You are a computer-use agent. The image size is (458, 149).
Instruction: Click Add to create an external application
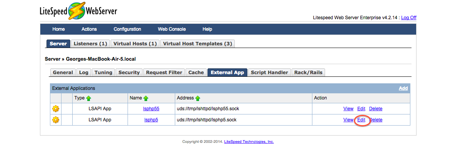point(403,88)
